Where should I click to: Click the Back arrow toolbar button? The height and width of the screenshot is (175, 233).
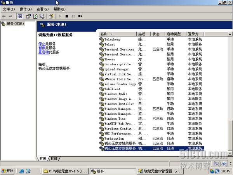pos(4,16)
